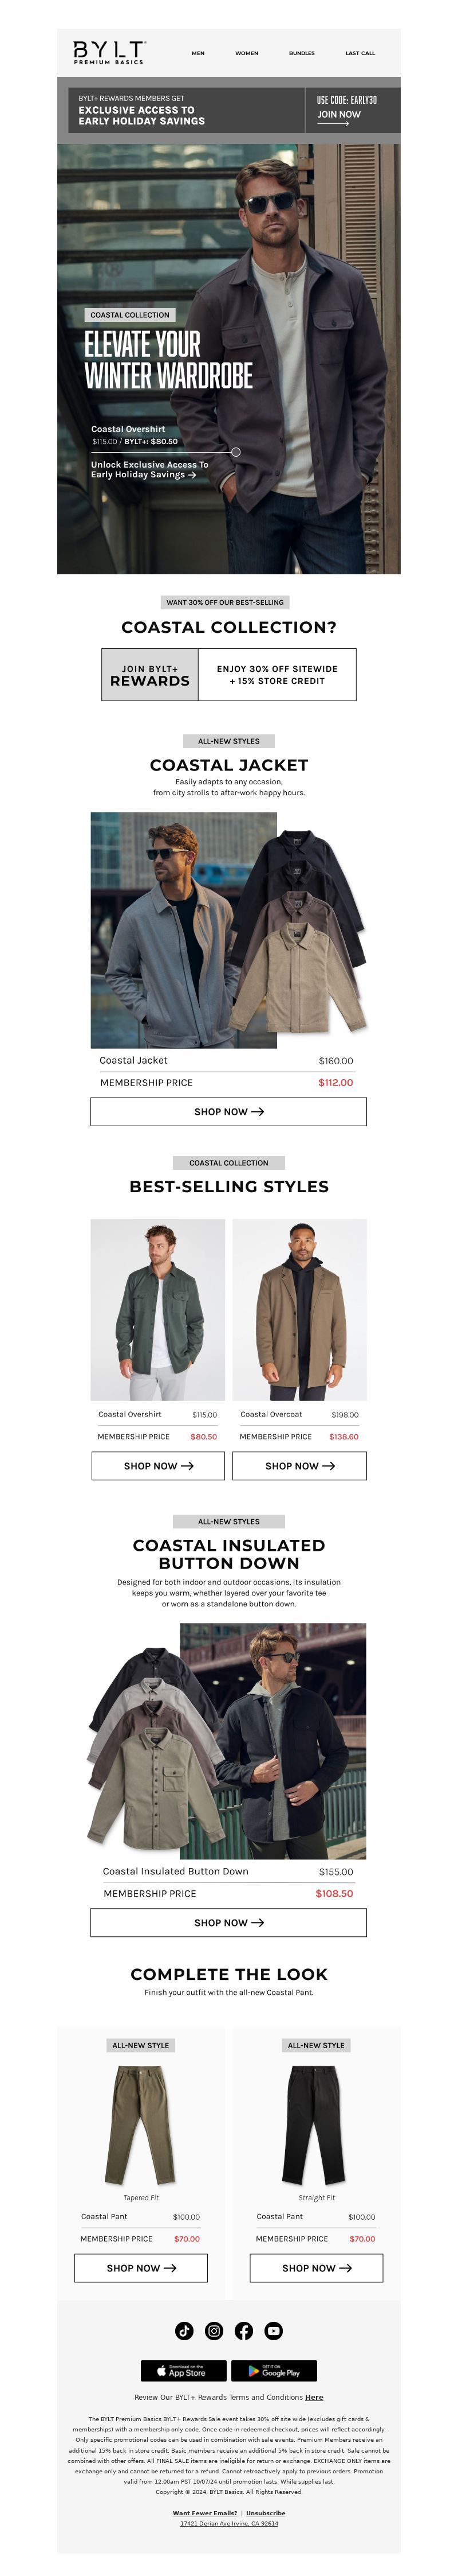Click the BYLT Premium Basics logo
The height and width of the screenshot is (2576, 458).
110,53
